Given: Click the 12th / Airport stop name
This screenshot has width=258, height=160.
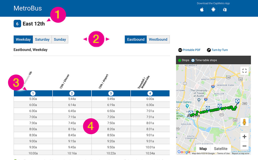Looking at the screenshot, I should click(103, 82).
